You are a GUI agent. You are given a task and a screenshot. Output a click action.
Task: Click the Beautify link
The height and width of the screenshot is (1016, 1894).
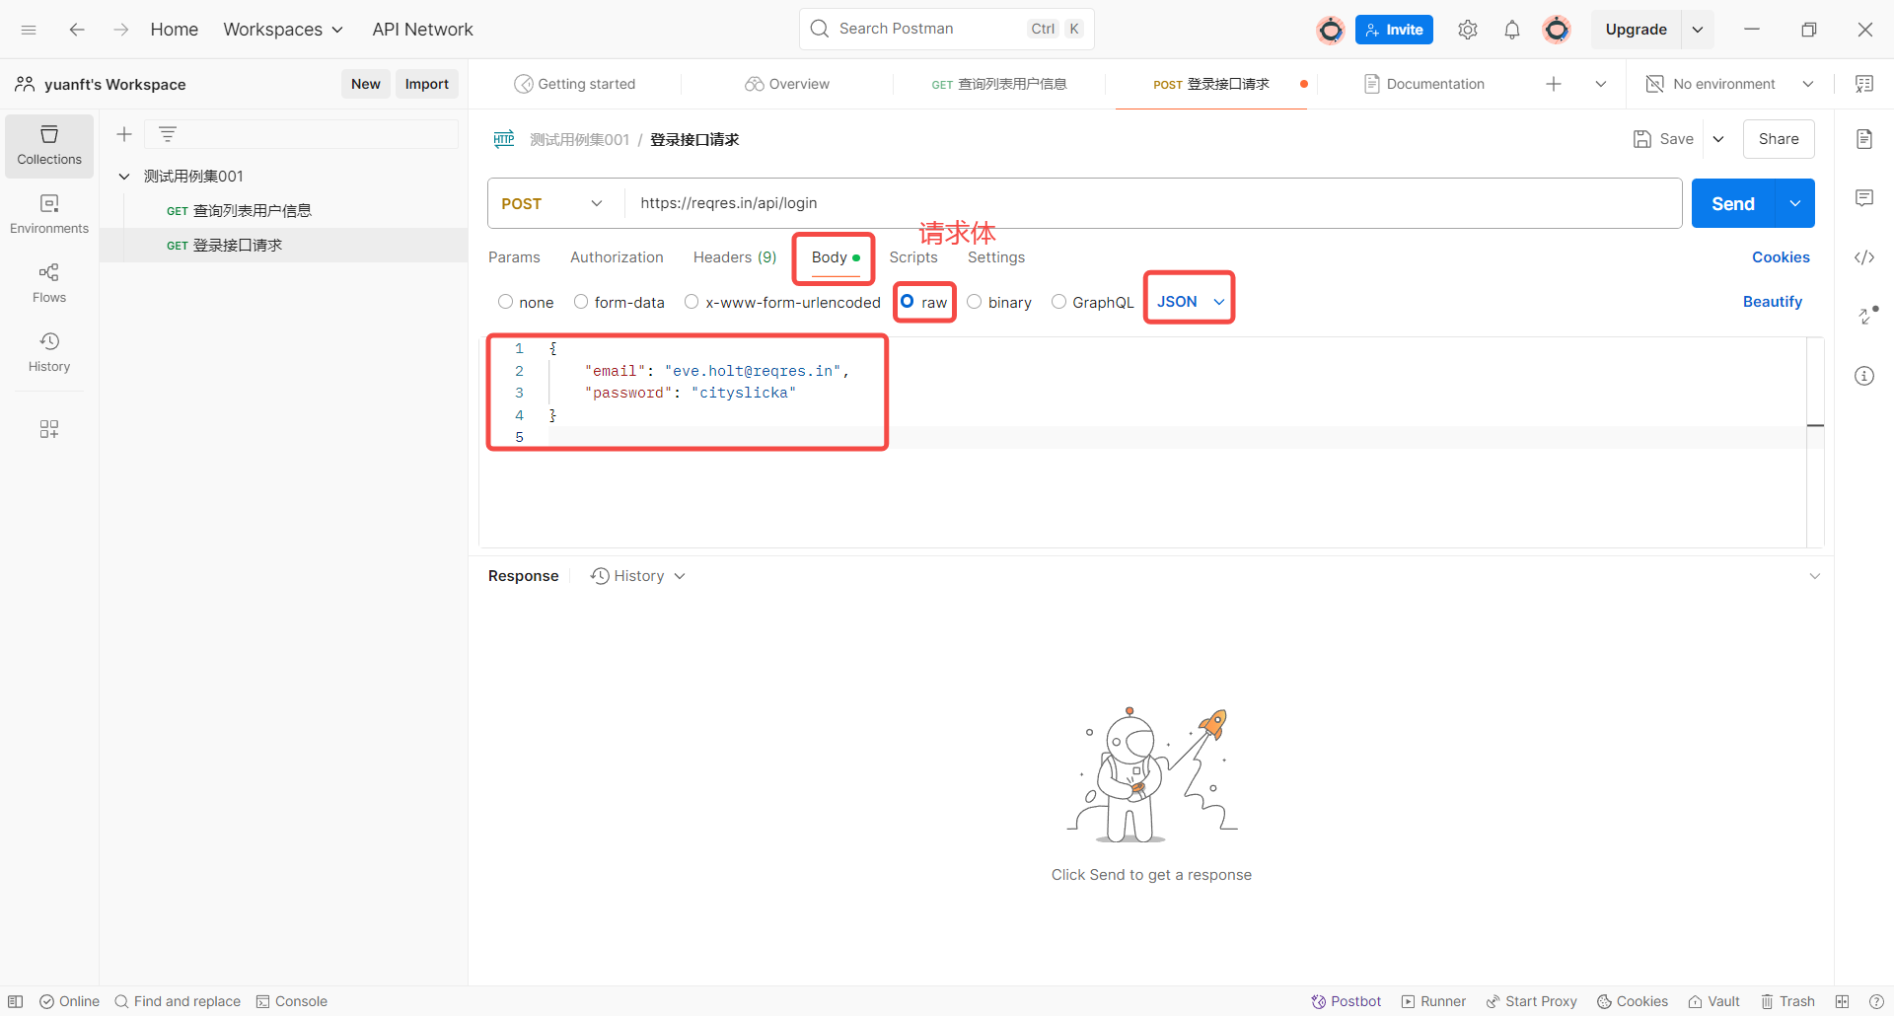click(x=1773, y=302)
